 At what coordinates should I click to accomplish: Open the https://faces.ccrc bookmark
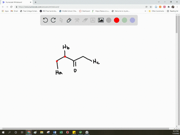(101, 11)
